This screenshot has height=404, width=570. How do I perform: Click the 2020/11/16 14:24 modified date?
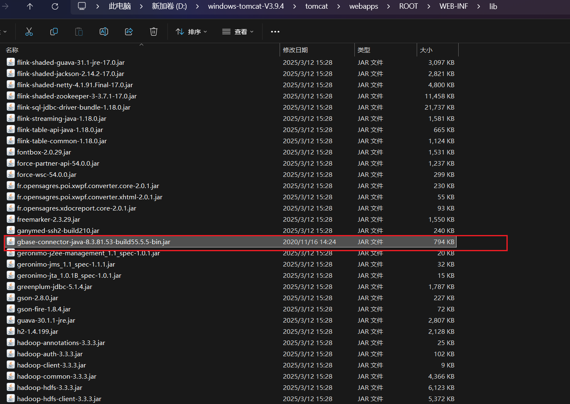pos(310,242)
